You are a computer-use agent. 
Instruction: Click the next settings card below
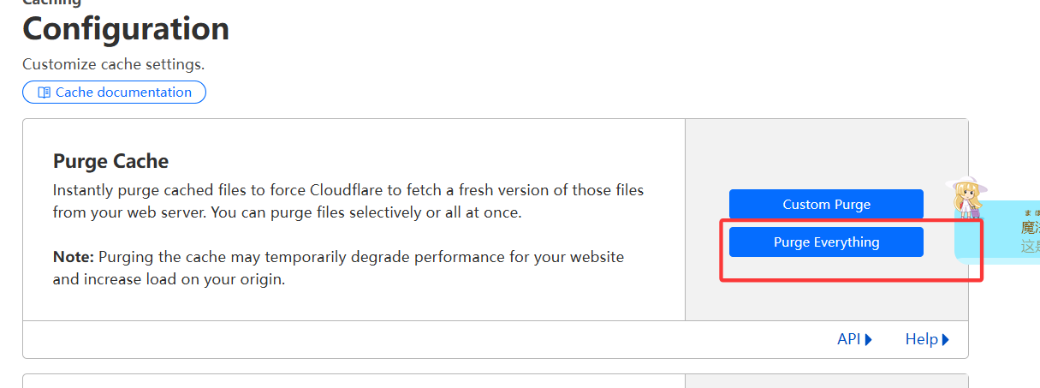tap(495, 381)
